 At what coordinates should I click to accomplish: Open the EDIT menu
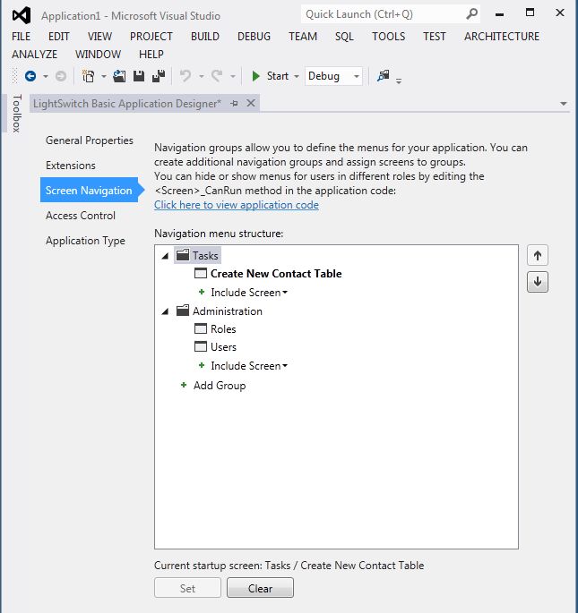pos(59,37)
